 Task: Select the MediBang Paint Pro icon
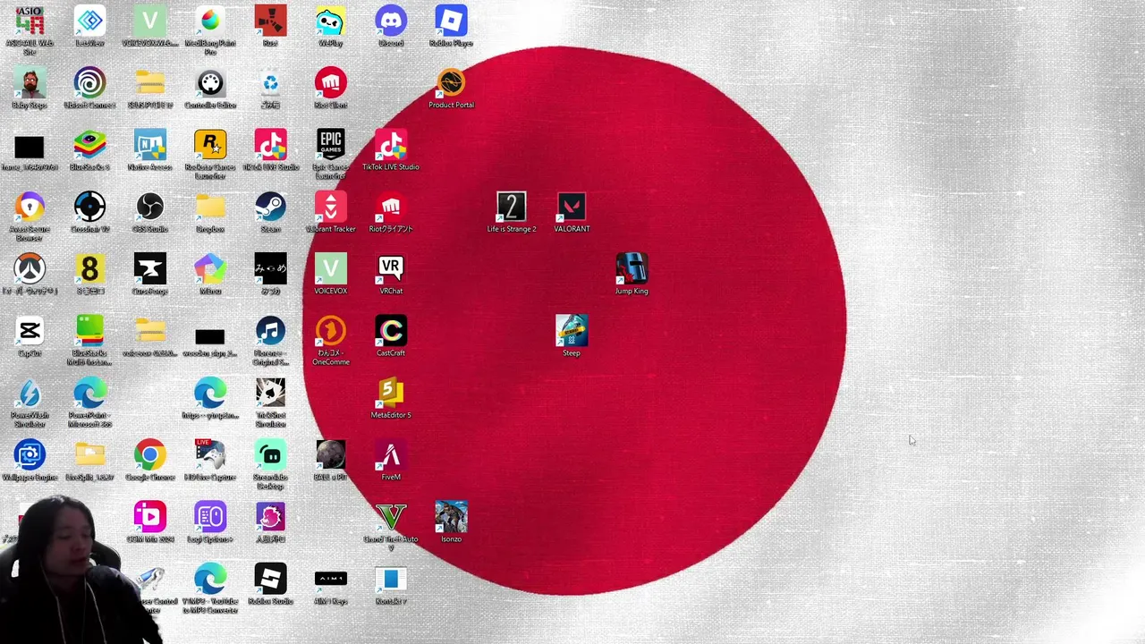[x=210, y=21]
